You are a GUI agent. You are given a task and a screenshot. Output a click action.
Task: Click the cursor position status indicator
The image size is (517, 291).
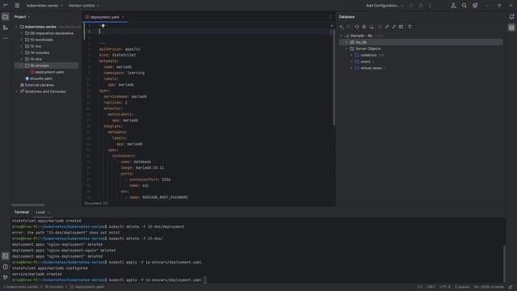pos(420,287)
